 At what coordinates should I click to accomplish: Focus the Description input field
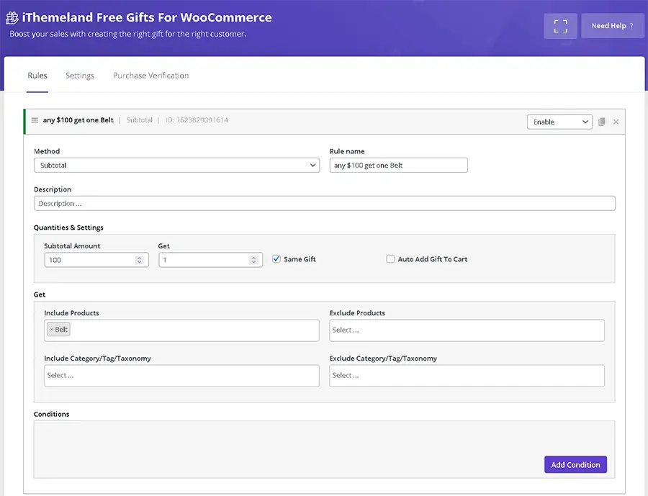coord(324,204)
